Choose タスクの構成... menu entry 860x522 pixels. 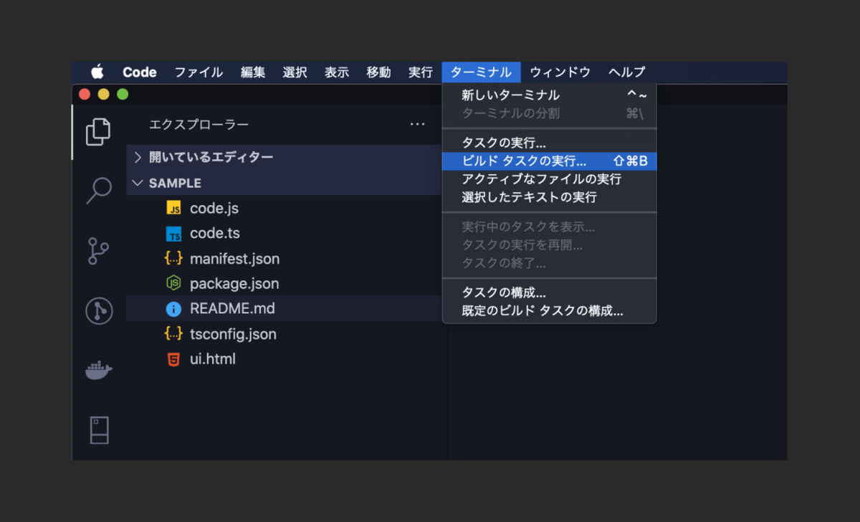tap(549, 293)
